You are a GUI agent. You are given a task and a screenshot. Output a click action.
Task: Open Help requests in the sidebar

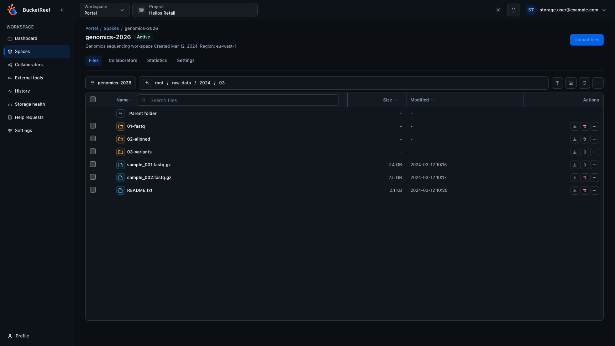point(37,117)
